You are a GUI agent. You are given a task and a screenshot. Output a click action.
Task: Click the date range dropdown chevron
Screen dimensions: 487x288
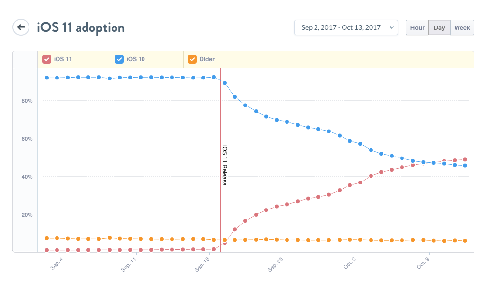click(x=392, y=27)
